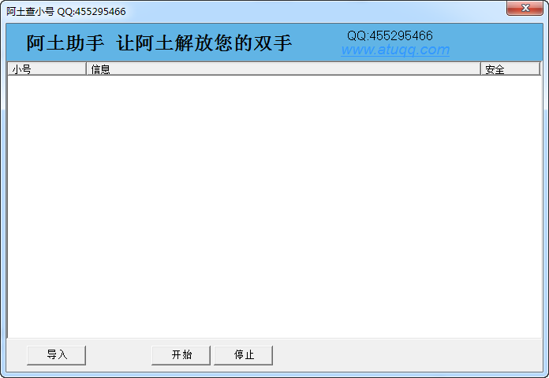Image resolution: width=549 pixels, height=378 pixels.
Task: Click the empty account list area center
Action: [274, 206]
